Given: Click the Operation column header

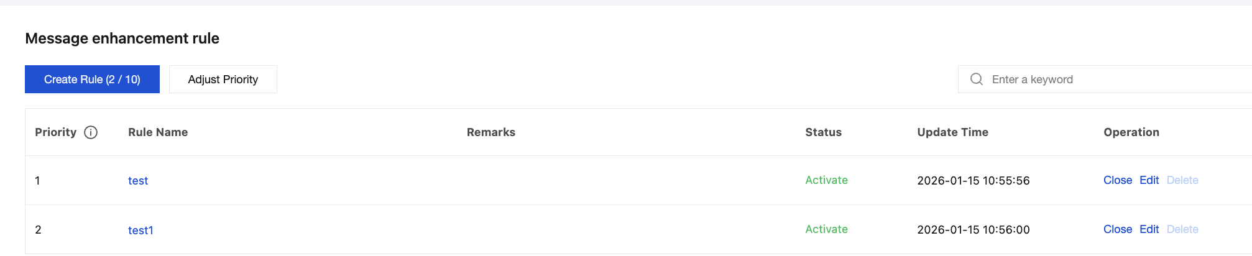Looking at the screenshot, I should [x=1131, y=132].
